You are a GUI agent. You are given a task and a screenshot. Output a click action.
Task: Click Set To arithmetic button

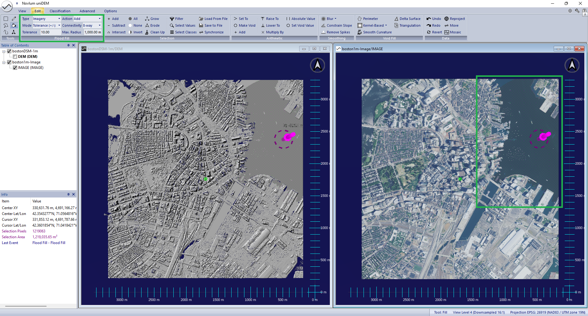[241, 19]
